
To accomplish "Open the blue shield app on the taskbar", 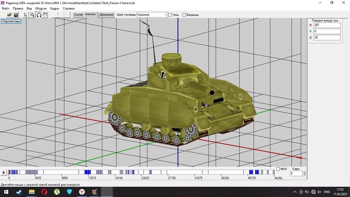I will click(69, 192).
